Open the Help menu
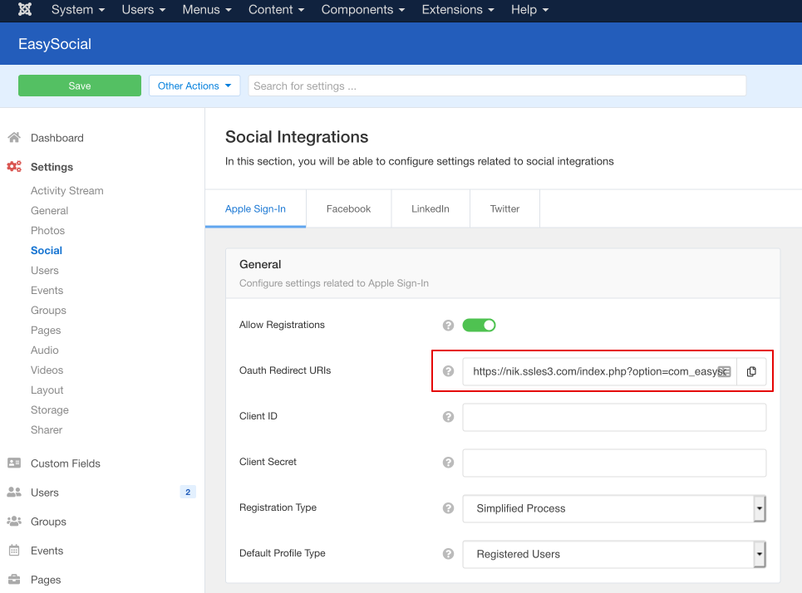802x593 pixels. point(529,10)
